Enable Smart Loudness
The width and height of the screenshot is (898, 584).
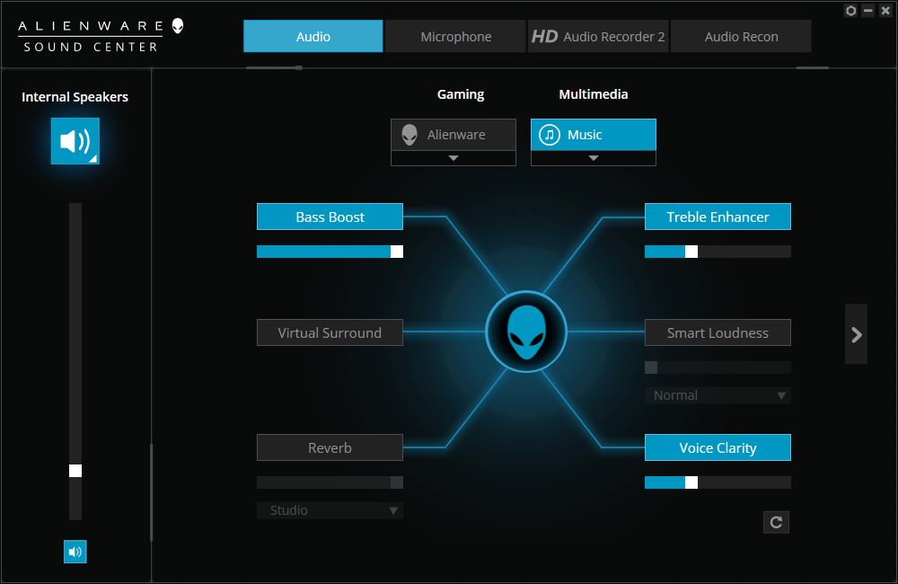tap(718, 332)
